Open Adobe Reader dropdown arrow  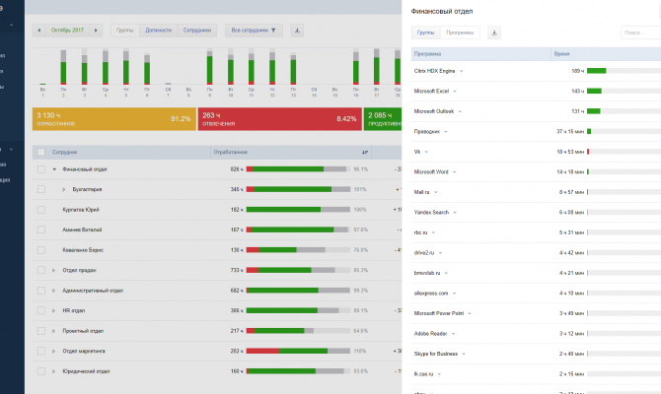(x=453, y=334)
